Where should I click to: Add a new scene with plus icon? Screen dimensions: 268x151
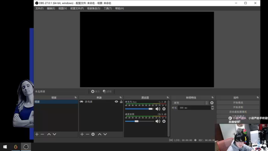(37, 134)
